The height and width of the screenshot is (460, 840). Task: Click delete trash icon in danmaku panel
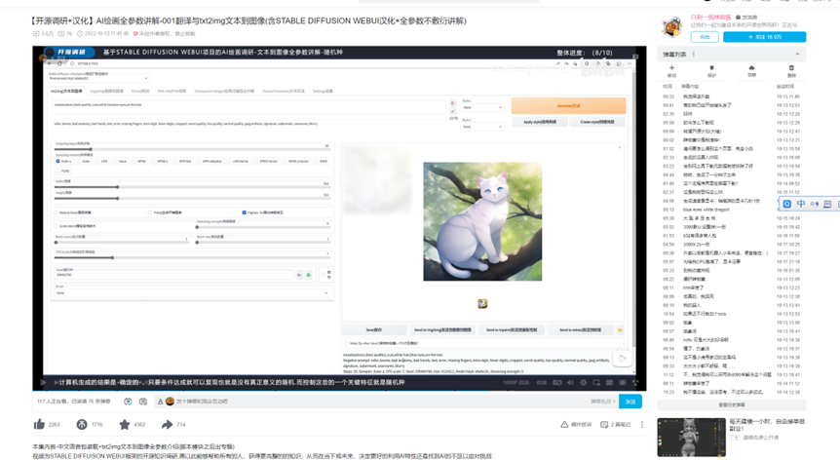click(x=791, y=68)
